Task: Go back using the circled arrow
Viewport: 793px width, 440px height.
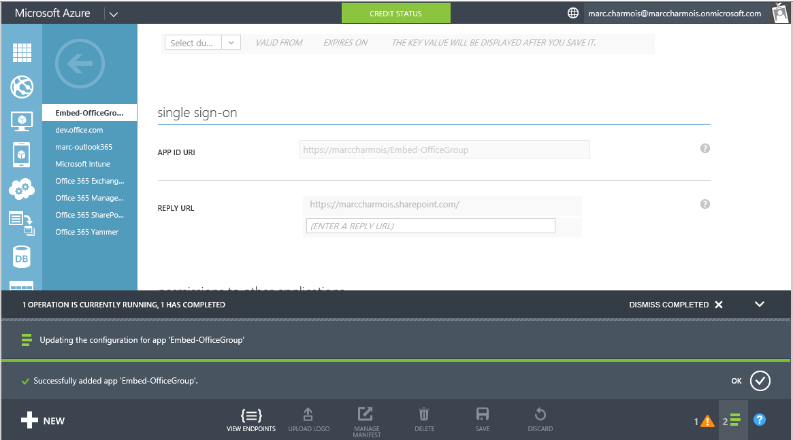Action: click(80, 64)
